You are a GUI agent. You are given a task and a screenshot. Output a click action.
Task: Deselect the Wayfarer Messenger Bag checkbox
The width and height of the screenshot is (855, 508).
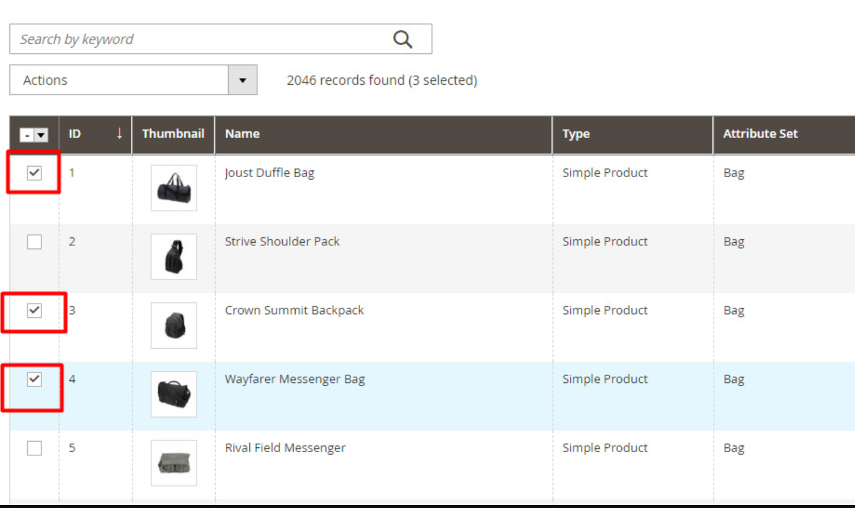point(35,380)
